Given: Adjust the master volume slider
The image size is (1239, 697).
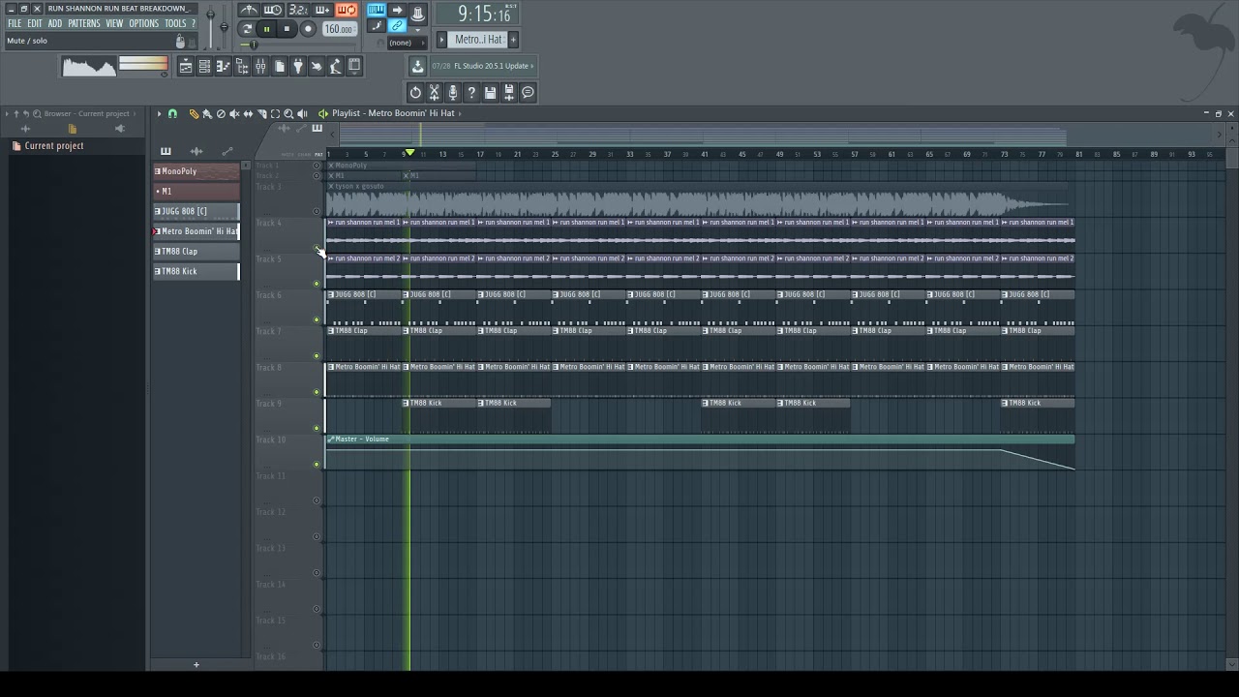Looking at the screenshot, I should pos(210,14).
